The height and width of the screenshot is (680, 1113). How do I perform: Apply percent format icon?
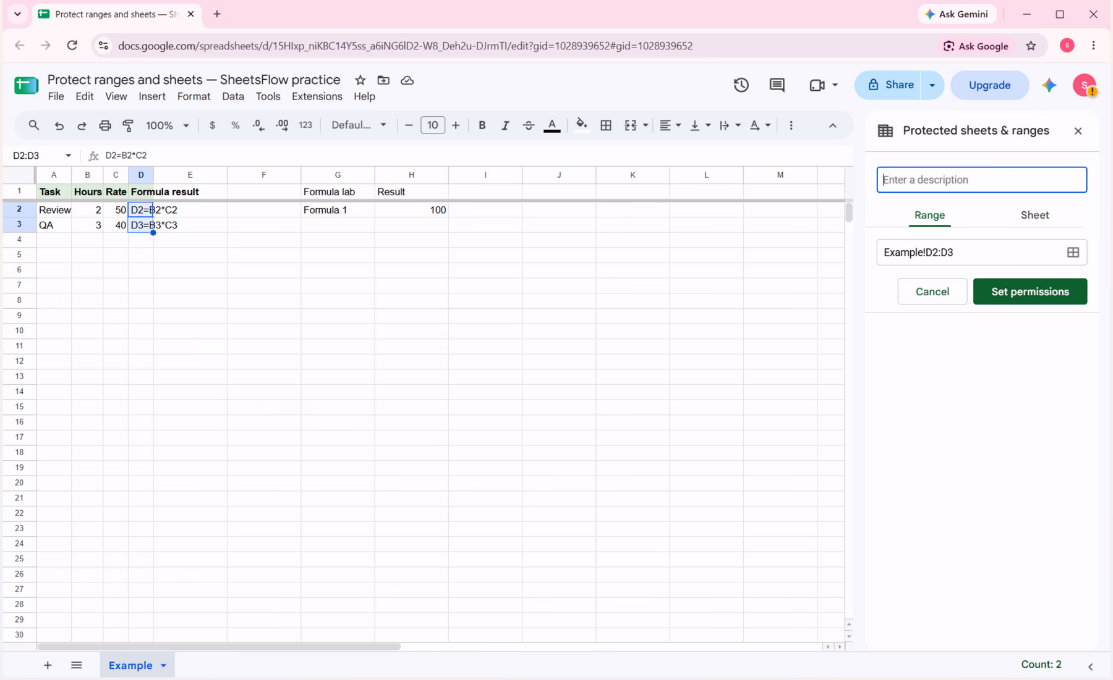pyautogui.click(x=235, y=125)
